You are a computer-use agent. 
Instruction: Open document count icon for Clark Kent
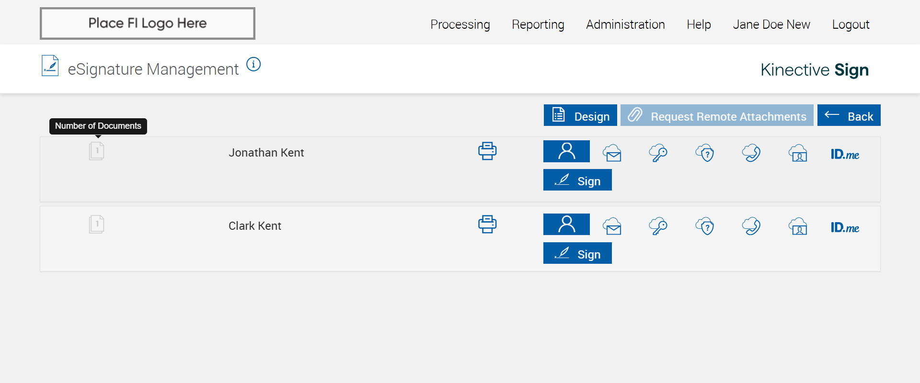pos(97,224)
